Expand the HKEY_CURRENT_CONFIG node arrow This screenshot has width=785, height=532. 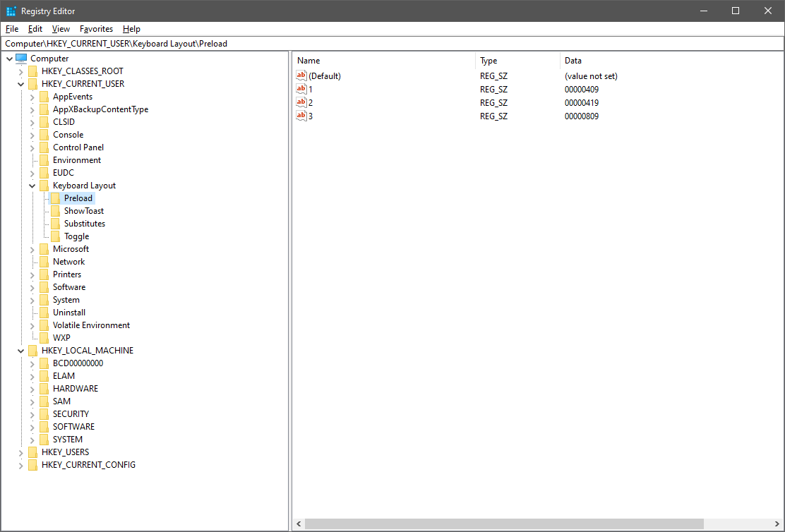20,465
